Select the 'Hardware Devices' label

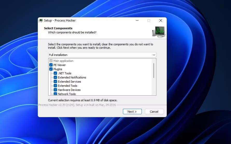(x=69, y=90)
